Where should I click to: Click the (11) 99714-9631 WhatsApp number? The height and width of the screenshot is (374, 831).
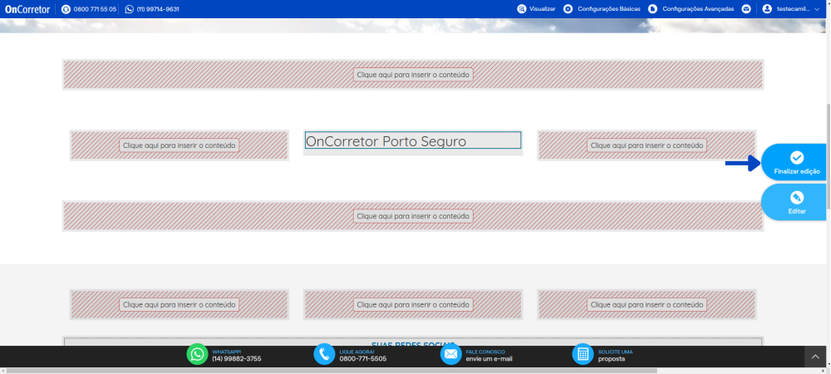[x=158, y=9]
